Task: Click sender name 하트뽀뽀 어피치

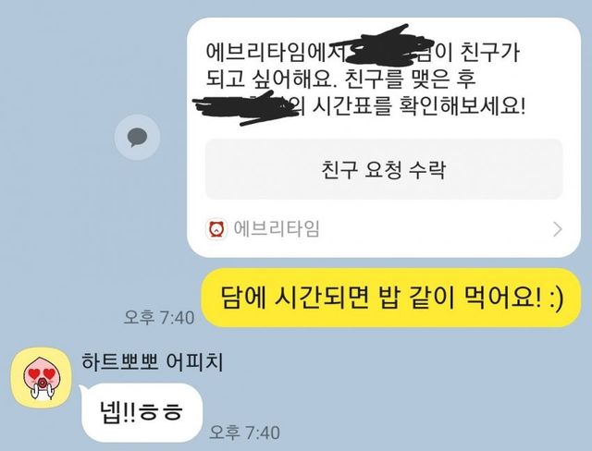Action: coord(152,361)
